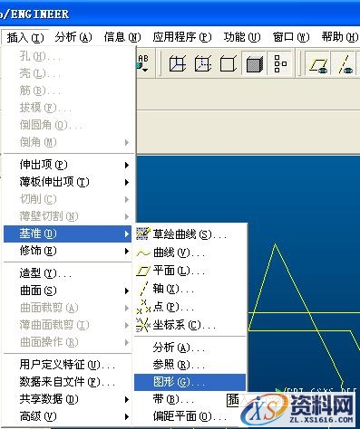
Task: Choose 坐标系(C) coordinate system option
Action: [190, 325]
